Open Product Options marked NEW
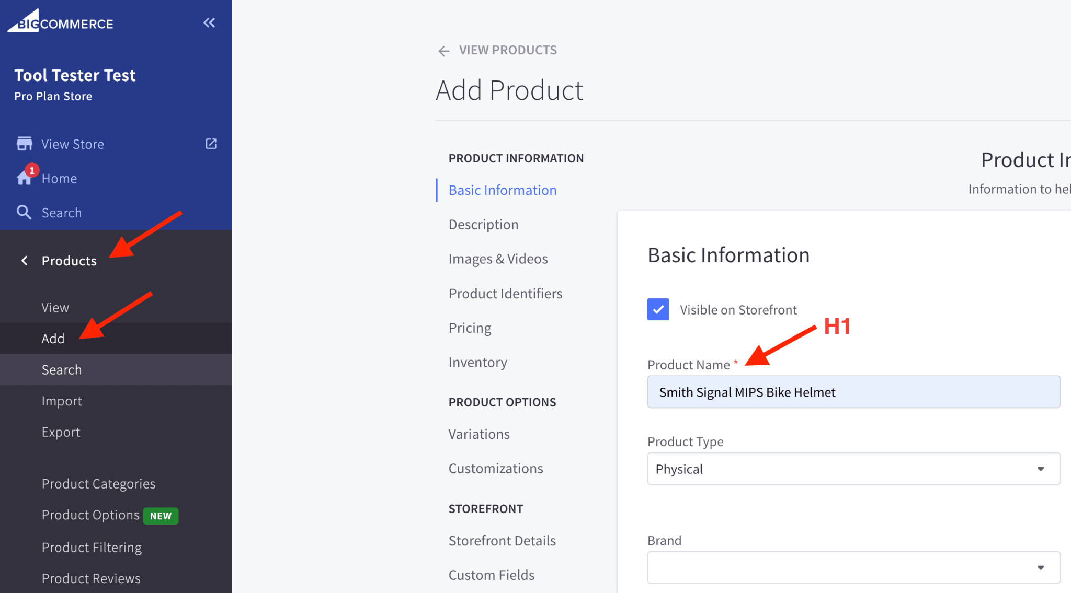 click(91, 515)
